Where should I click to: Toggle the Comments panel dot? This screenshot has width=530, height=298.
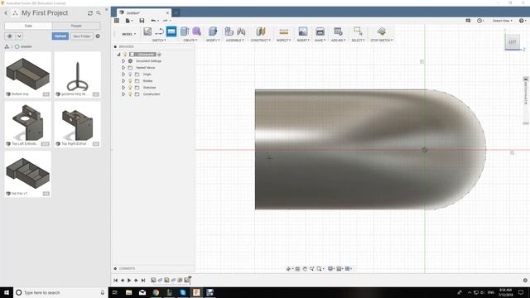tap(115, 268)
